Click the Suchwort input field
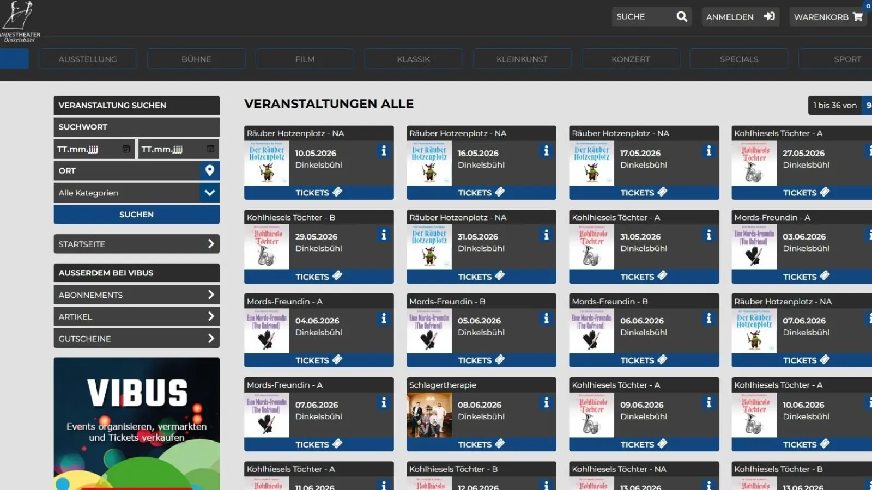Image resolution: width=872 pixels, height=490 pixels. (137, 127)
